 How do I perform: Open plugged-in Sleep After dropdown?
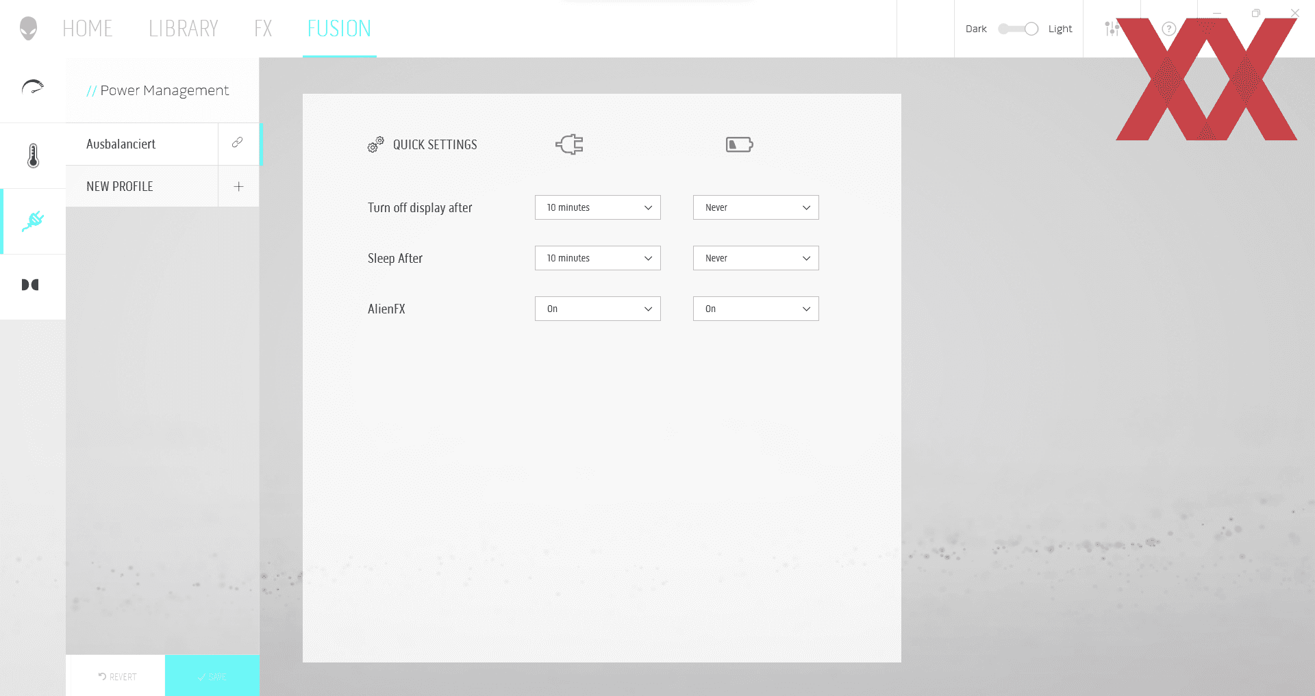pos(598,258)
